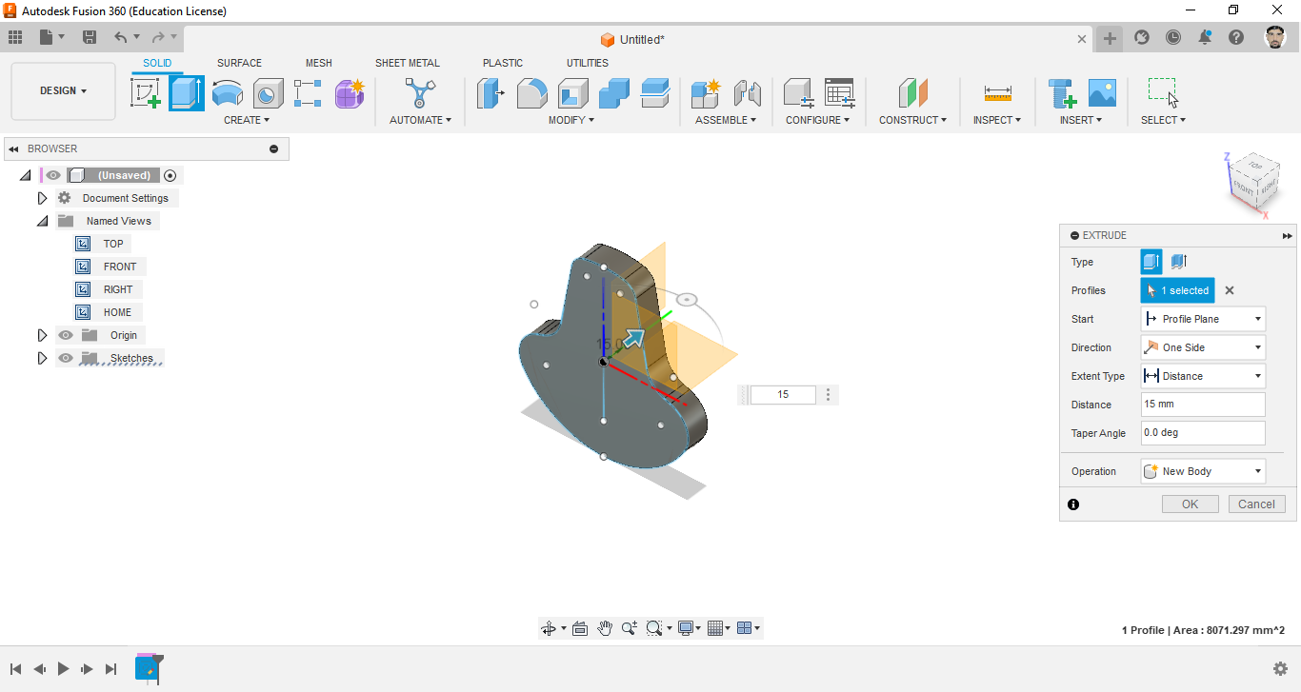Select the Midplane construct tool
The image size is (1301, 692).
click(912, 93)
